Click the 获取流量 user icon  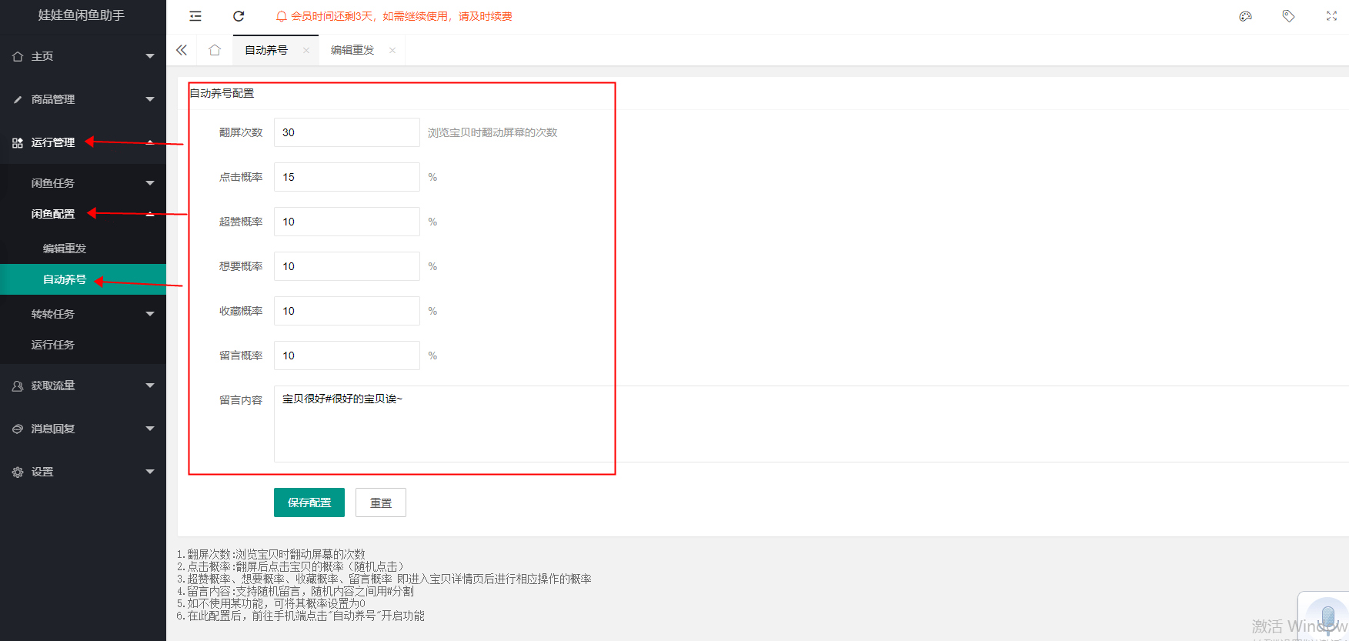(18, 386)
